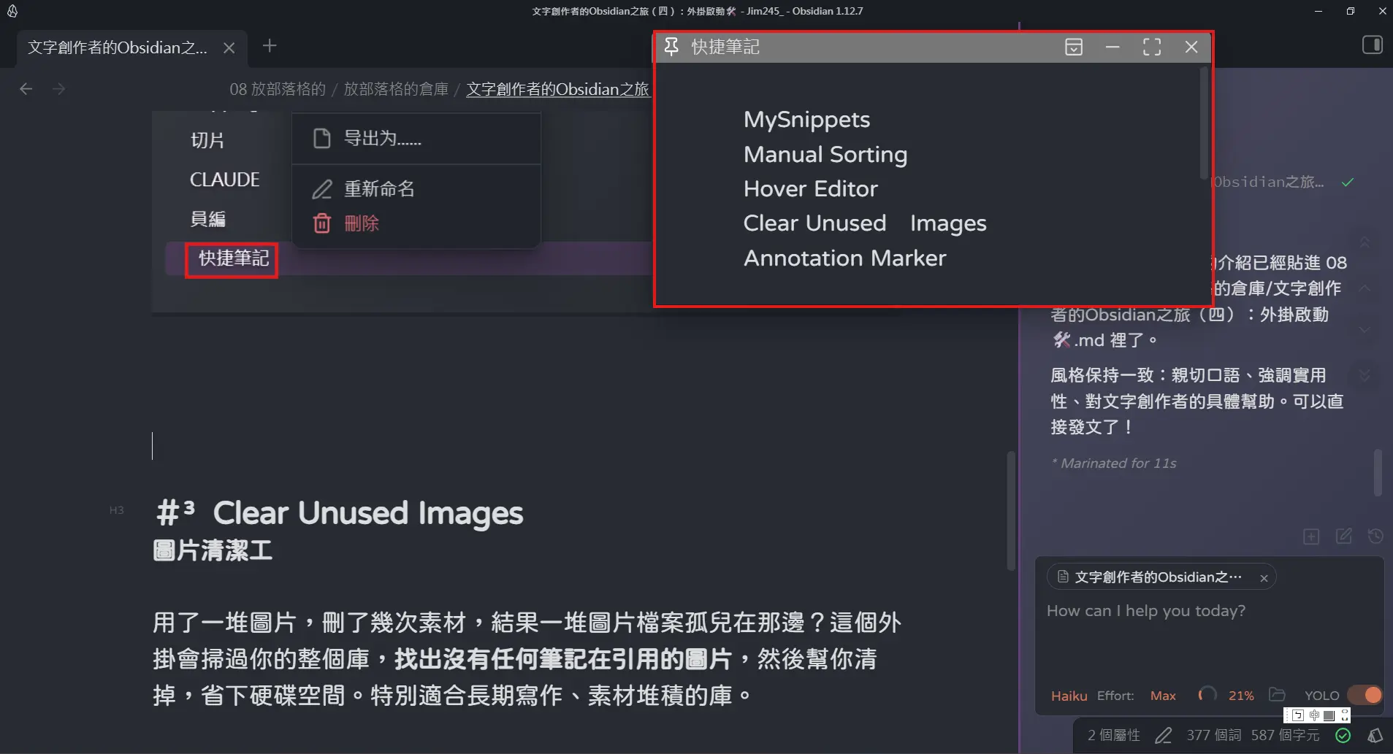Click the Manual Sorting line in the popover

click(825, 155)
